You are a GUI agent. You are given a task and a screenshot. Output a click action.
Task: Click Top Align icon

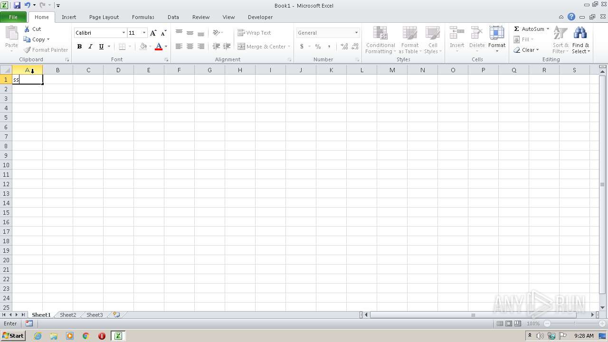click(x=179, y=33)
